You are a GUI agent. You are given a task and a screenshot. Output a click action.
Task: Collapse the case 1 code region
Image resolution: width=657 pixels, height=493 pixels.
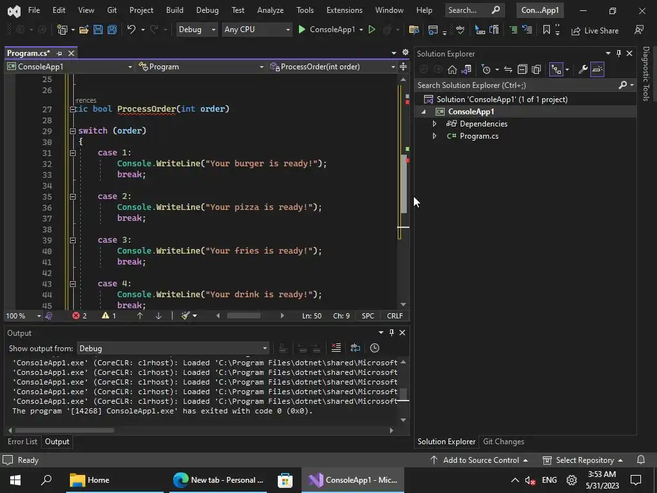pos(73,153)
